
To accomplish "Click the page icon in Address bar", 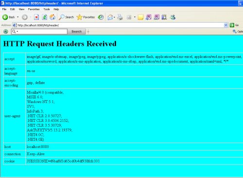I will click(15, 25).
